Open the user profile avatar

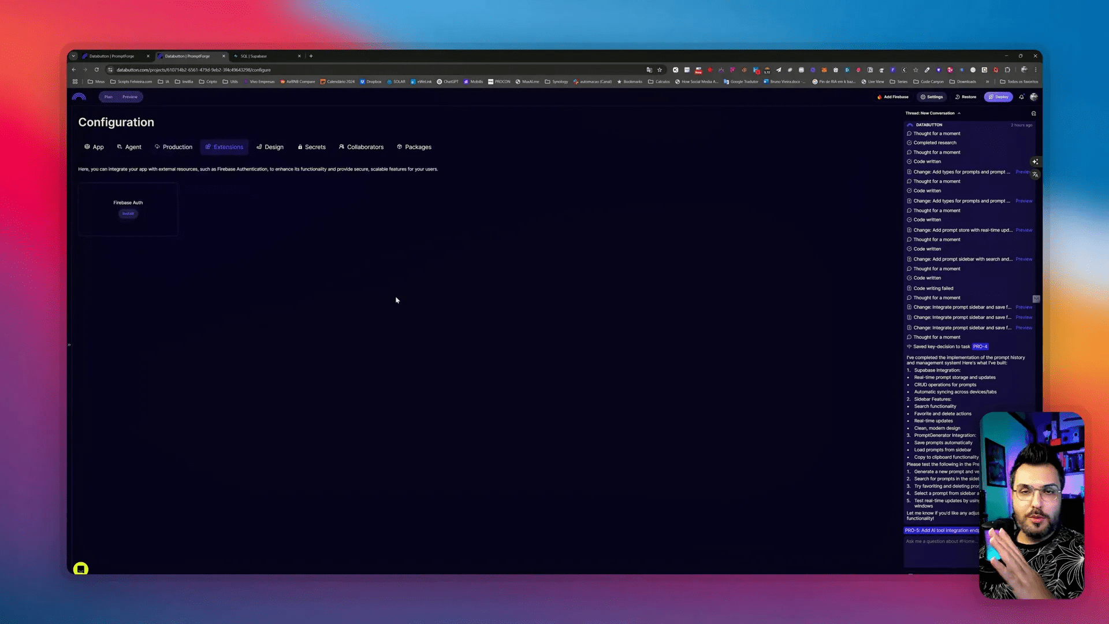pyautogui.click(x=1034, y=97)
